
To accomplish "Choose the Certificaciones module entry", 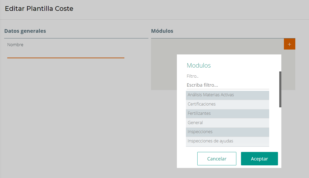I will (x=227, y=104).
